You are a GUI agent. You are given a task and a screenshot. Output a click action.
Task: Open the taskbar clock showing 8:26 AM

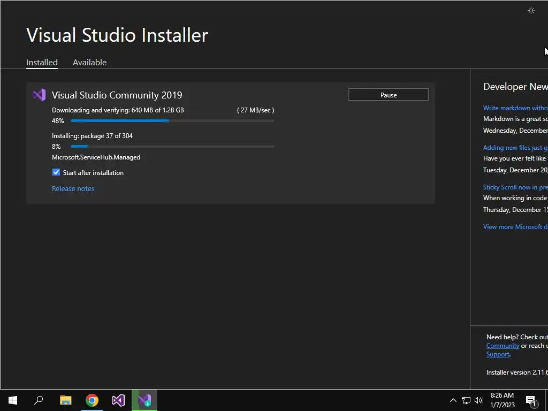point(502,400)
